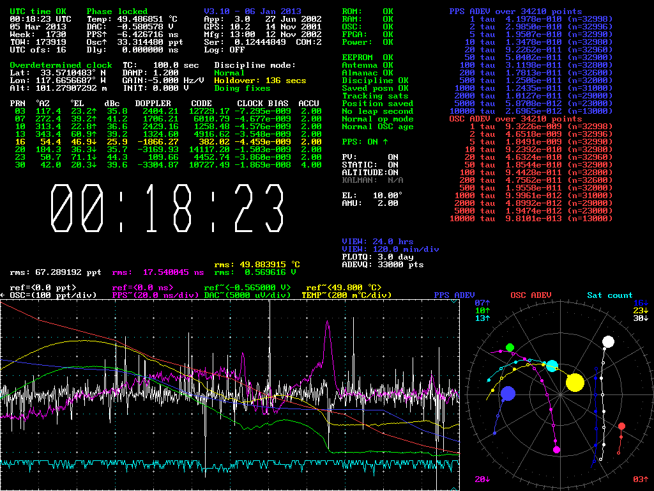Viewport: 654px width, 491px height.
Task: Toggle the 'ALTITUDE:ON' filter setting
Action: [370, 173]
